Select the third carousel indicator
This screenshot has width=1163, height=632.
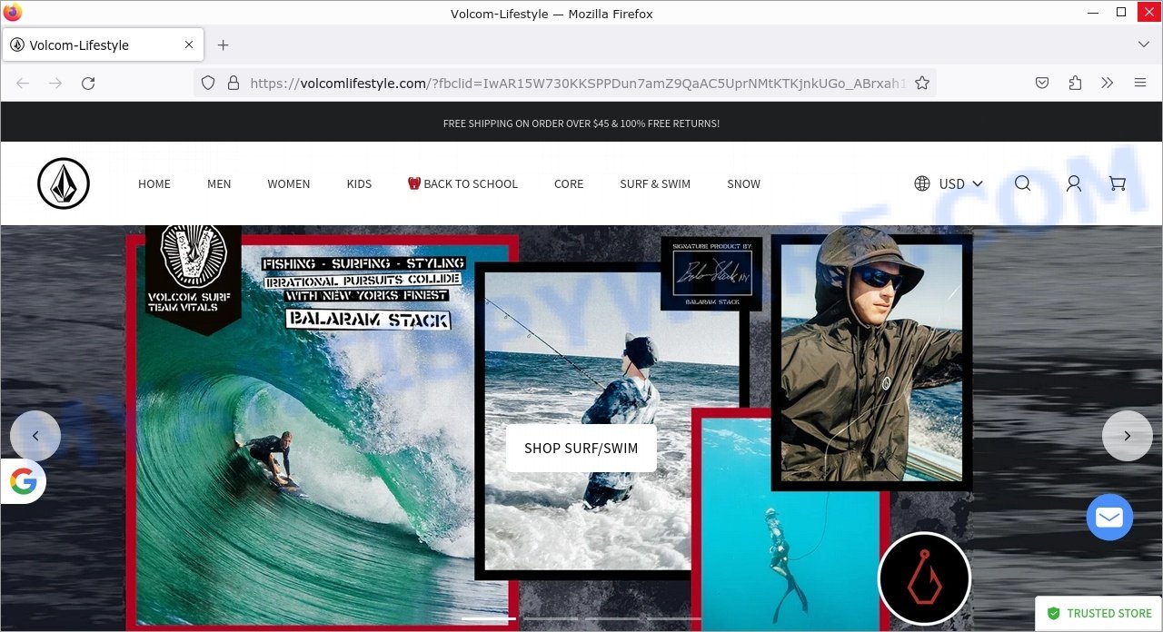click(x=612, y=618)
